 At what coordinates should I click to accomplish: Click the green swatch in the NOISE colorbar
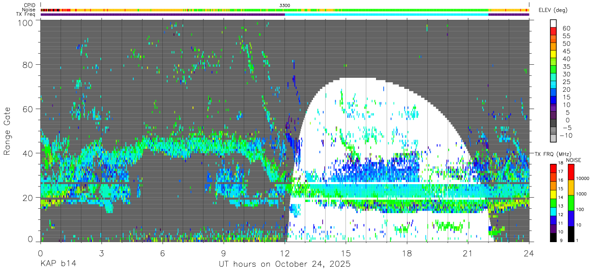point(571,202)
